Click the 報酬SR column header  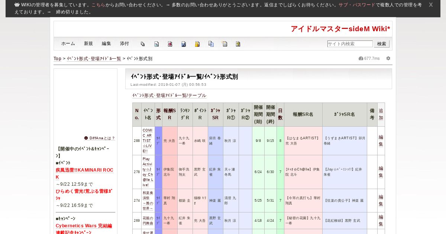(170, 114)
